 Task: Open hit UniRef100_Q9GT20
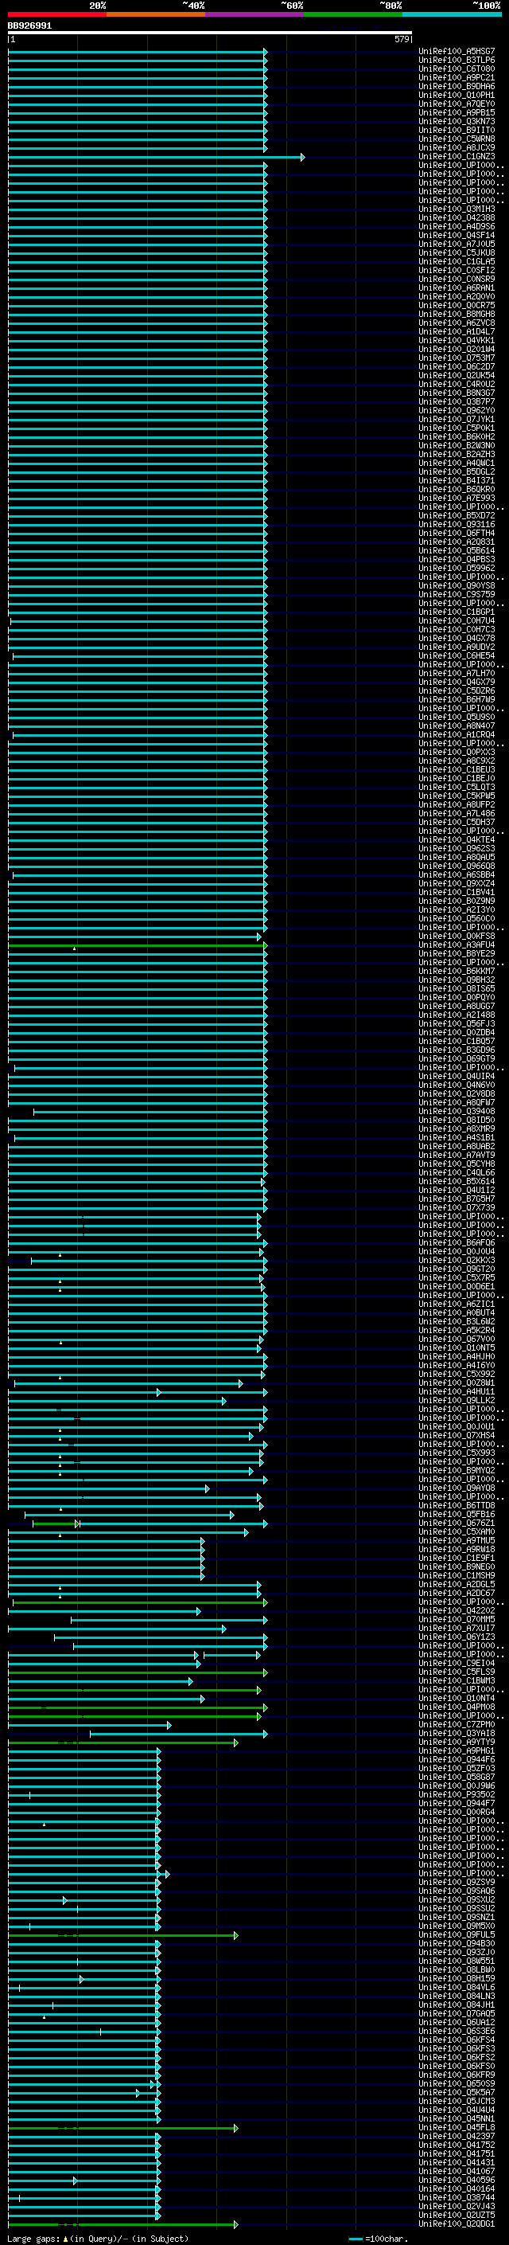pyautogui.click(x=457, y=1269)
